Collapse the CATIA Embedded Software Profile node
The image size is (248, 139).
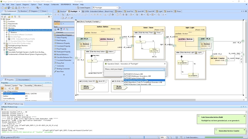point(4,30)
